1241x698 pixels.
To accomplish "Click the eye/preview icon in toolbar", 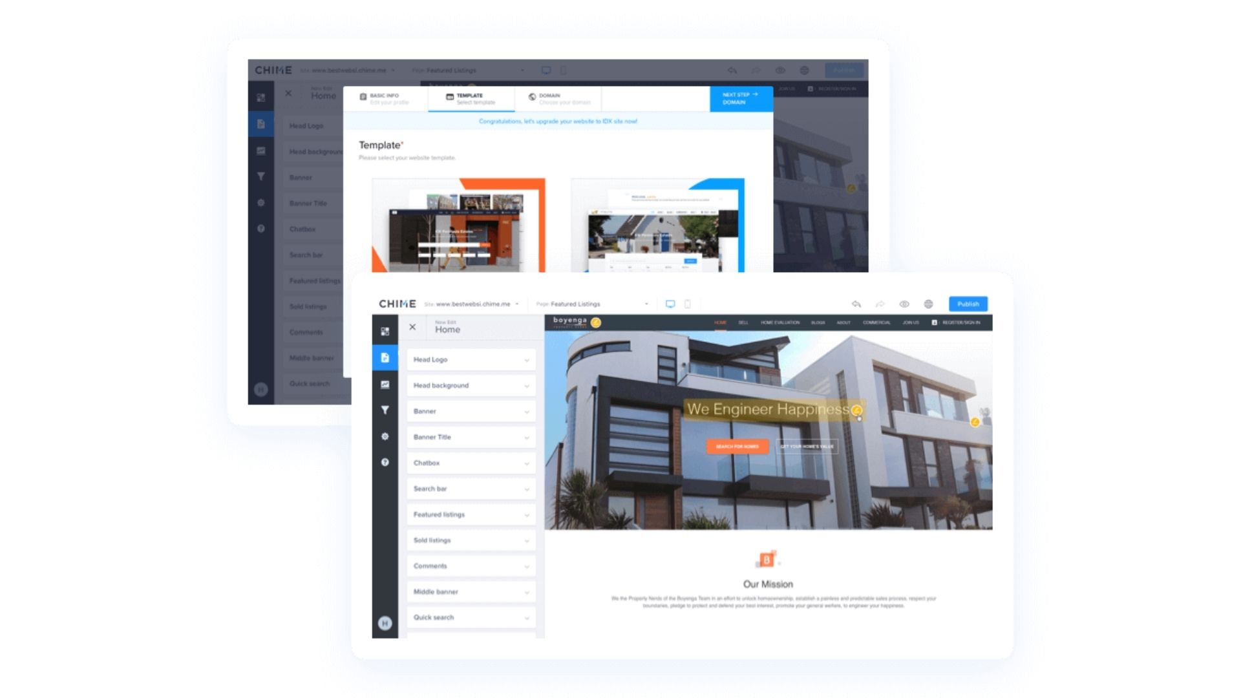I will click(904, 303).
